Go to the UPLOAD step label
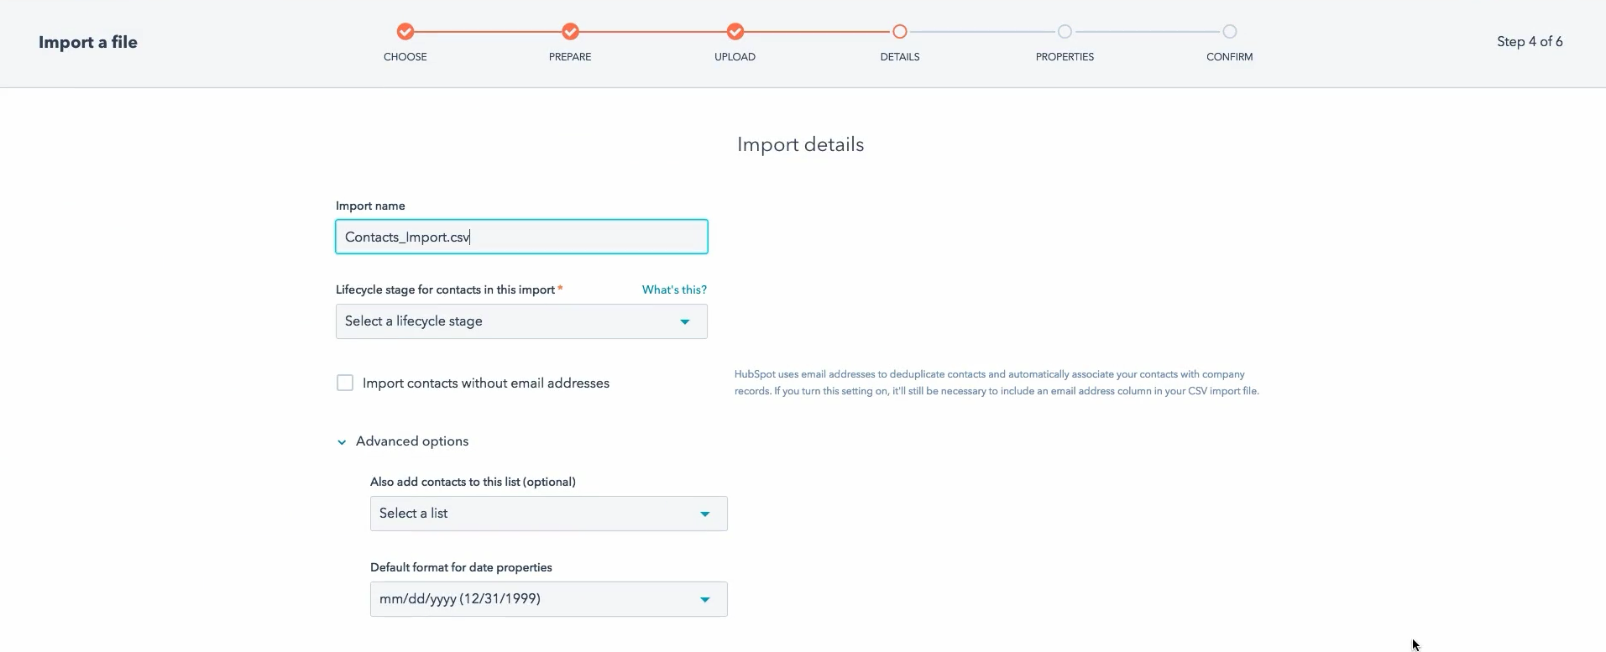The image size is (1606, 652). 735,57
